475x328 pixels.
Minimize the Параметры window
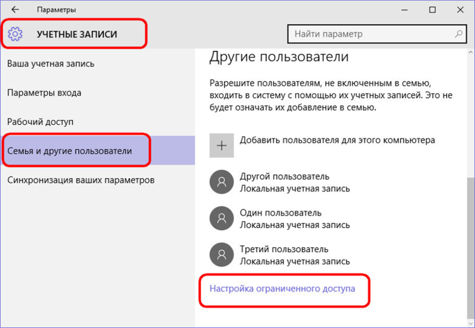404,10
